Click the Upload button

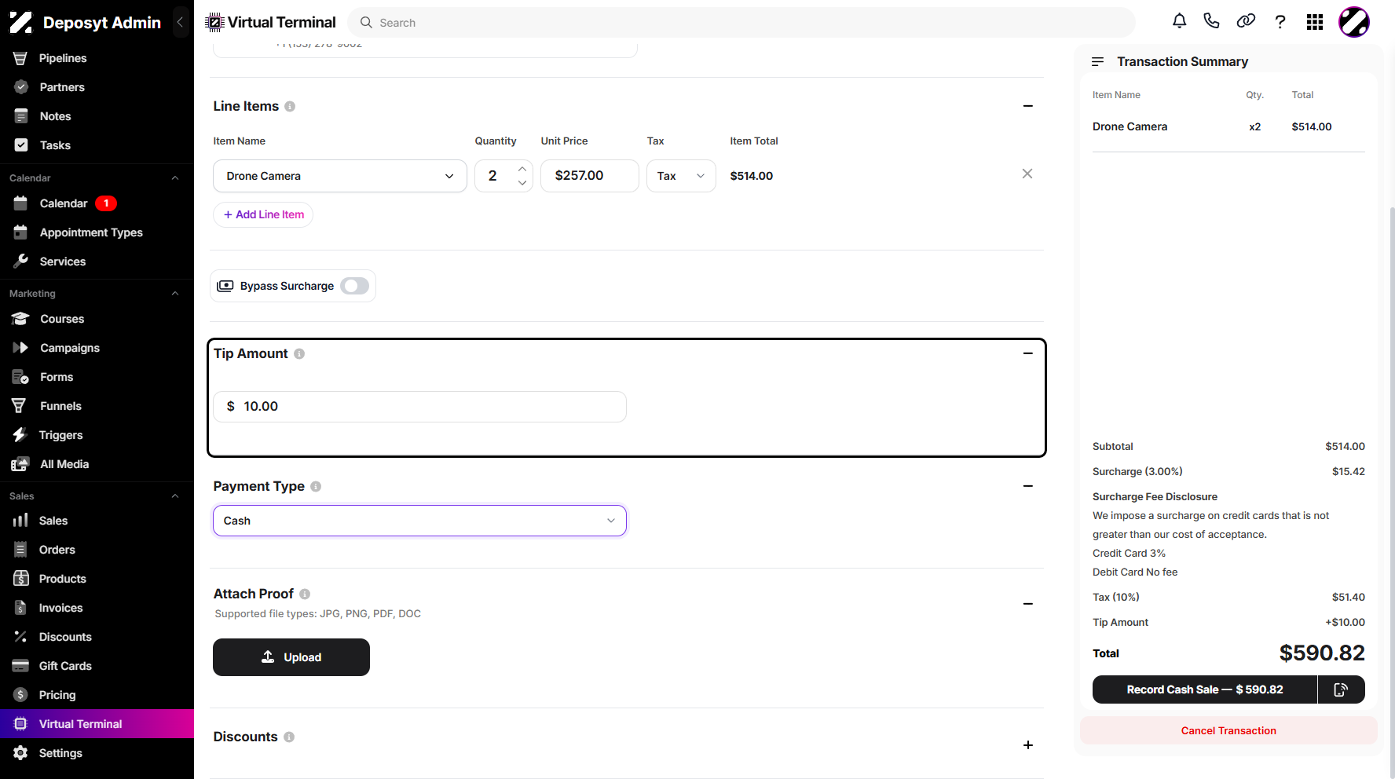(x=291, y=657)
